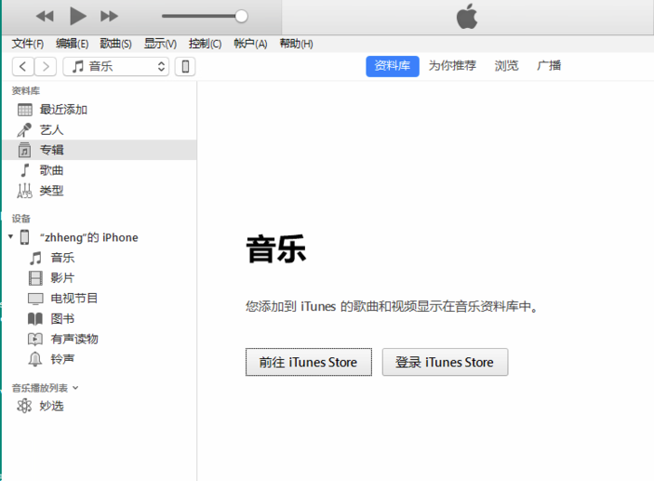
Task: Open 铃声 under the iPhone device
Action: tap(62, 359)
